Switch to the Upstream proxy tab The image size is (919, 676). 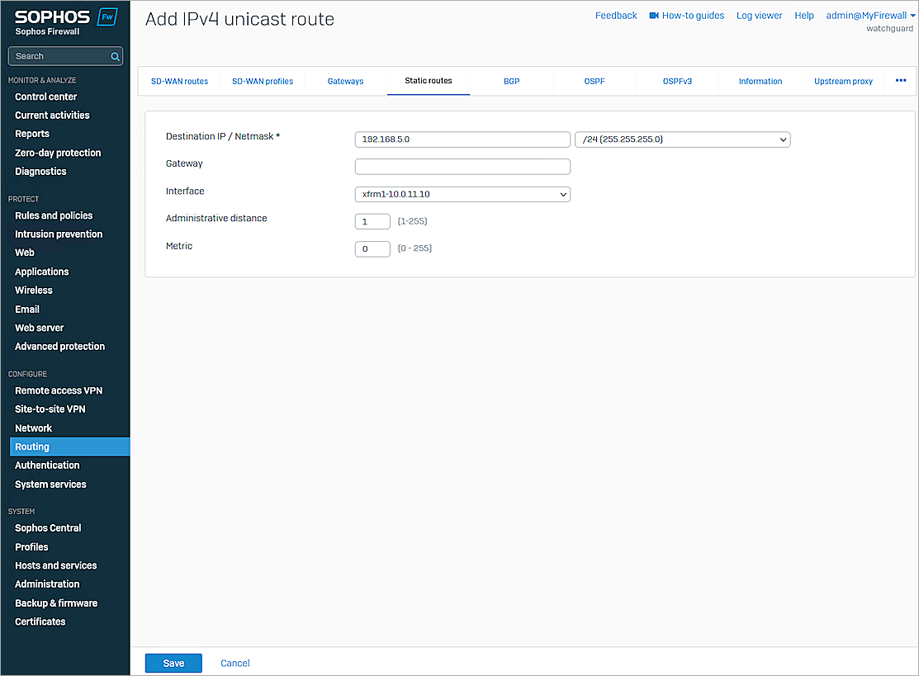tap(843, 81)
